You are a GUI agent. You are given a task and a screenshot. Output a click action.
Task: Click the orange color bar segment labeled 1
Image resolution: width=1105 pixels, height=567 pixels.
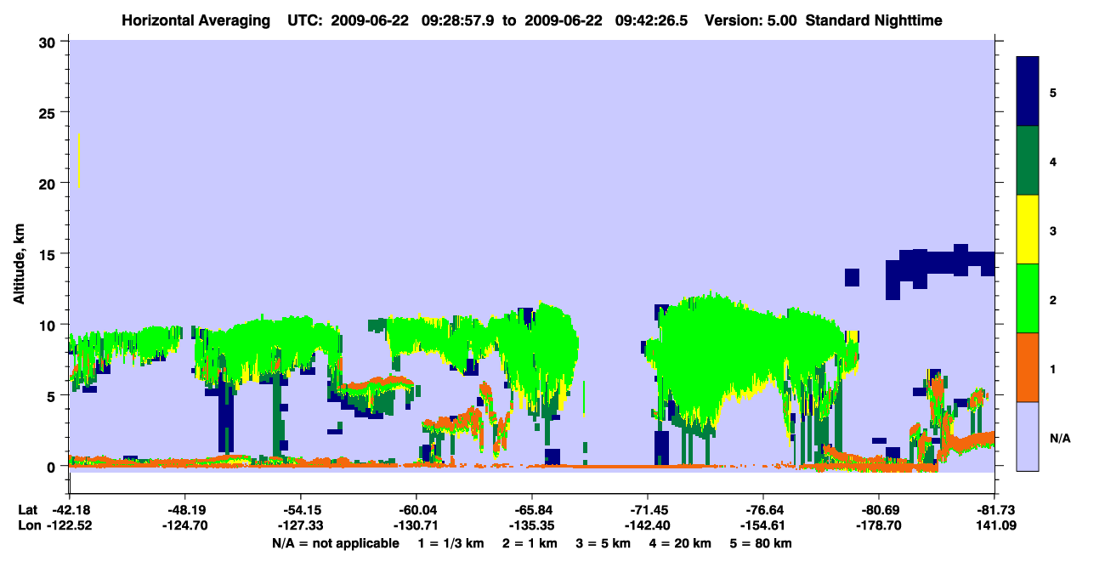(1028, 367)
